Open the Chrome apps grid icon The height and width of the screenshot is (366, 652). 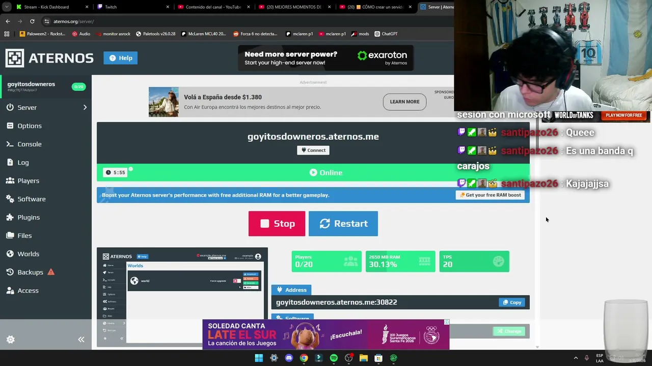[x=7, y=34]
